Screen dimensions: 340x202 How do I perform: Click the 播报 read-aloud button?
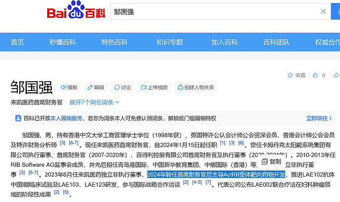(69, 88)
